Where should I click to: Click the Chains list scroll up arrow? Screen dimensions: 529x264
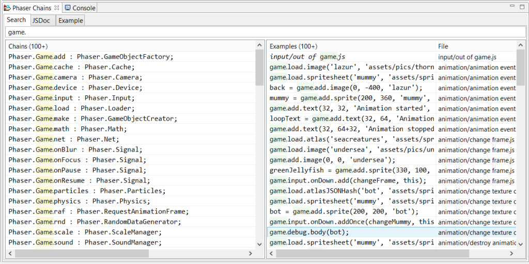click(259, 45)
